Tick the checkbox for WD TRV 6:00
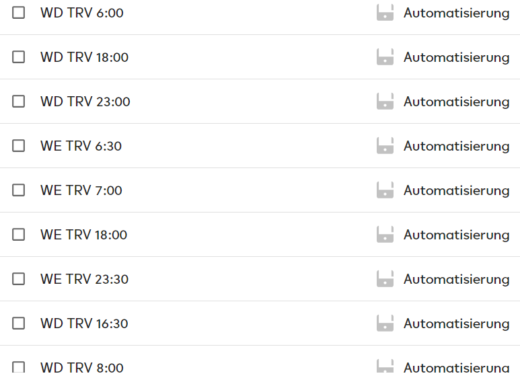 (x=19, y=13)
